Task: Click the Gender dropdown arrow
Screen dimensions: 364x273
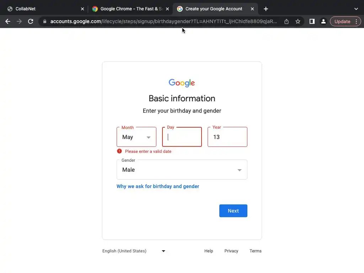Action: (240, 170)
